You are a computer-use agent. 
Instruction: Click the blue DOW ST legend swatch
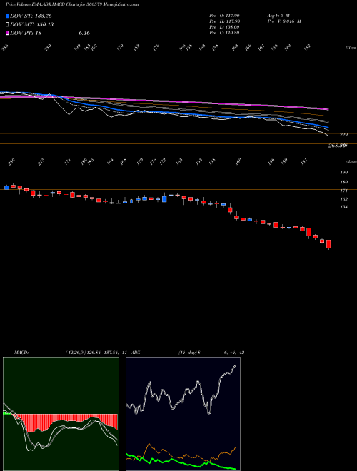pyautogui.click(x=7, y=16)
